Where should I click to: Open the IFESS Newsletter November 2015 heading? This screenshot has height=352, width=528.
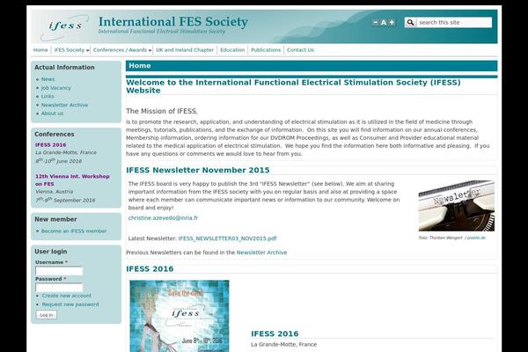(x=198, y=170)
